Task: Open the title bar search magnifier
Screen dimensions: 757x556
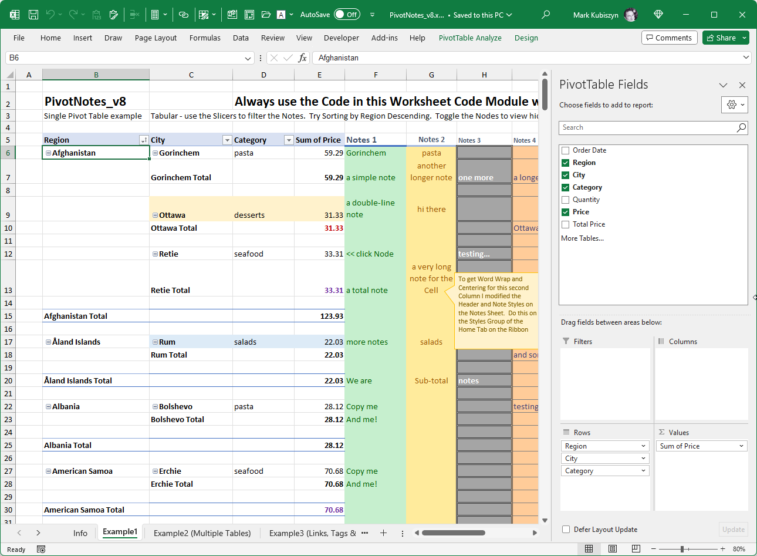Action: click(x=546, y=15)
